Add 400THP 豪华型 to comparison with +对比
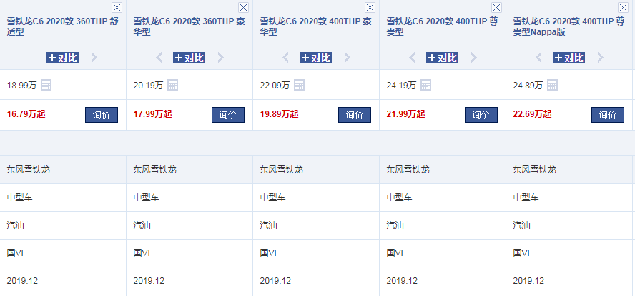This screenshot has height=296, width=635. [x=316, y=58]
